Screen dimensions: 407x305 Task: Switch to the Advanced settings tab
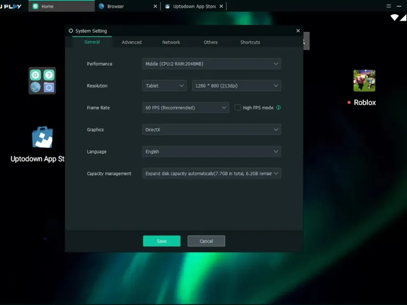coord(132,42)
